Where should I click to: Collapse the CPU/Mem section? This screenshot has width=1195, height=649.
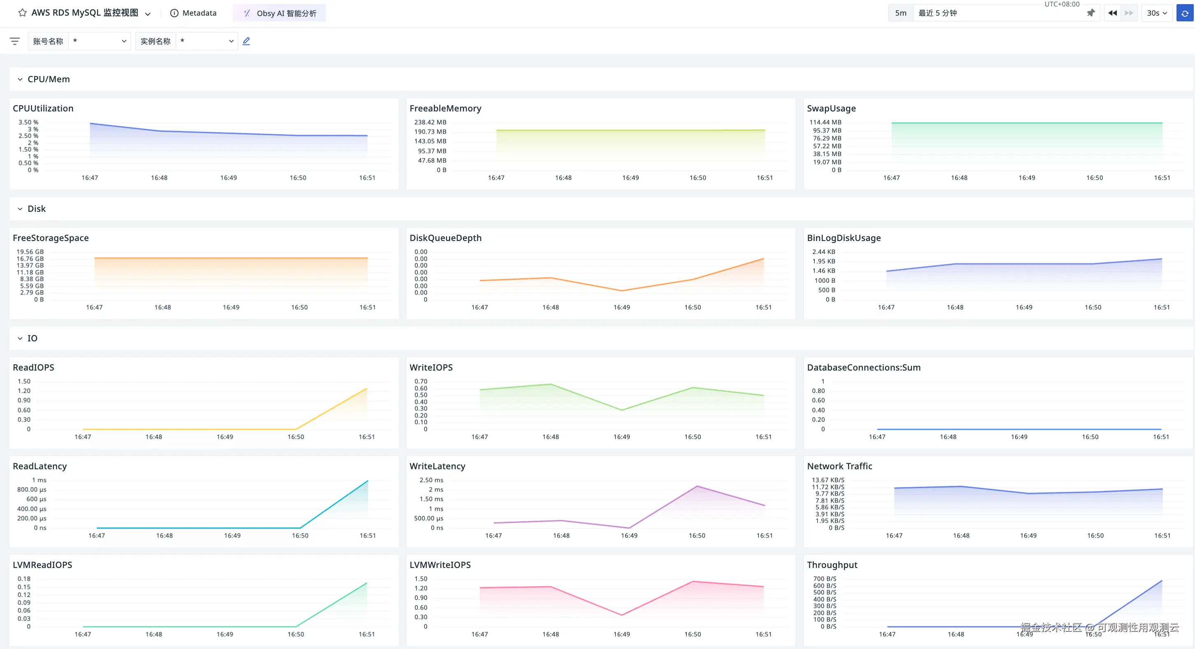click(20, 79)
